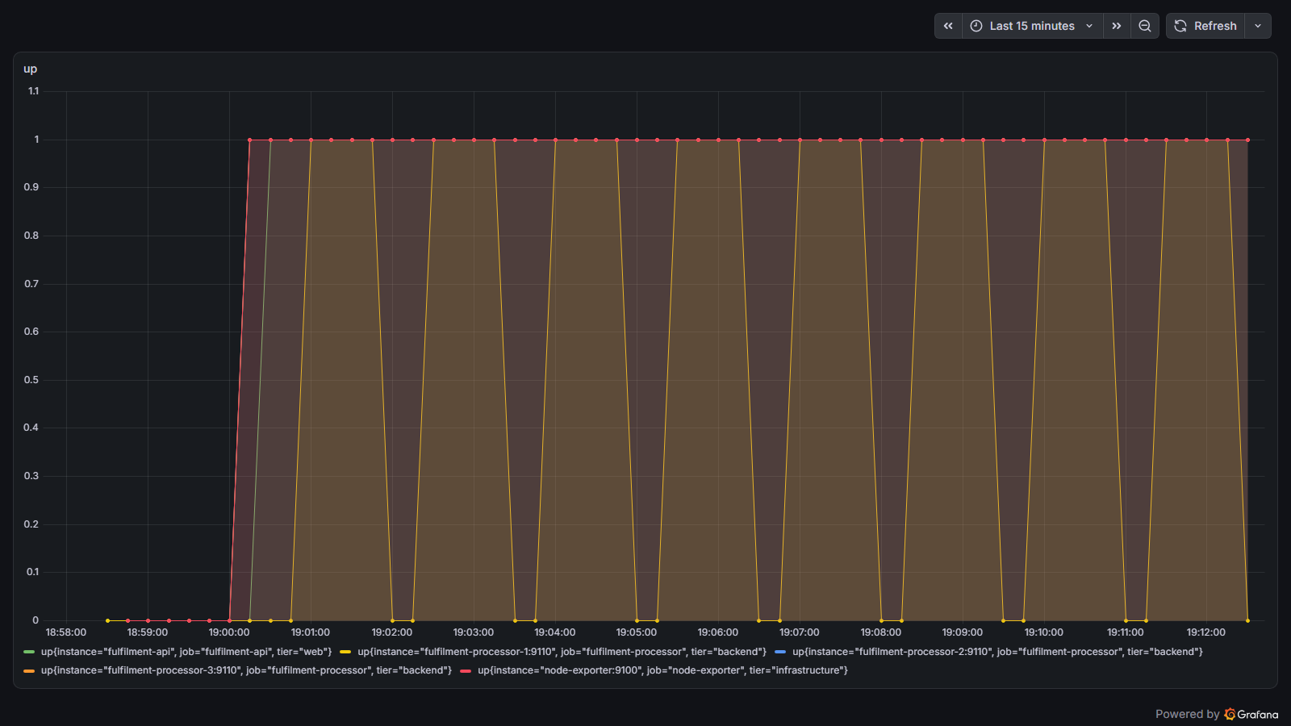Viewport: 1291px width, 726px height.
Task: Click the 19:12:00 x-axis time label
Action: [1206, 632]
